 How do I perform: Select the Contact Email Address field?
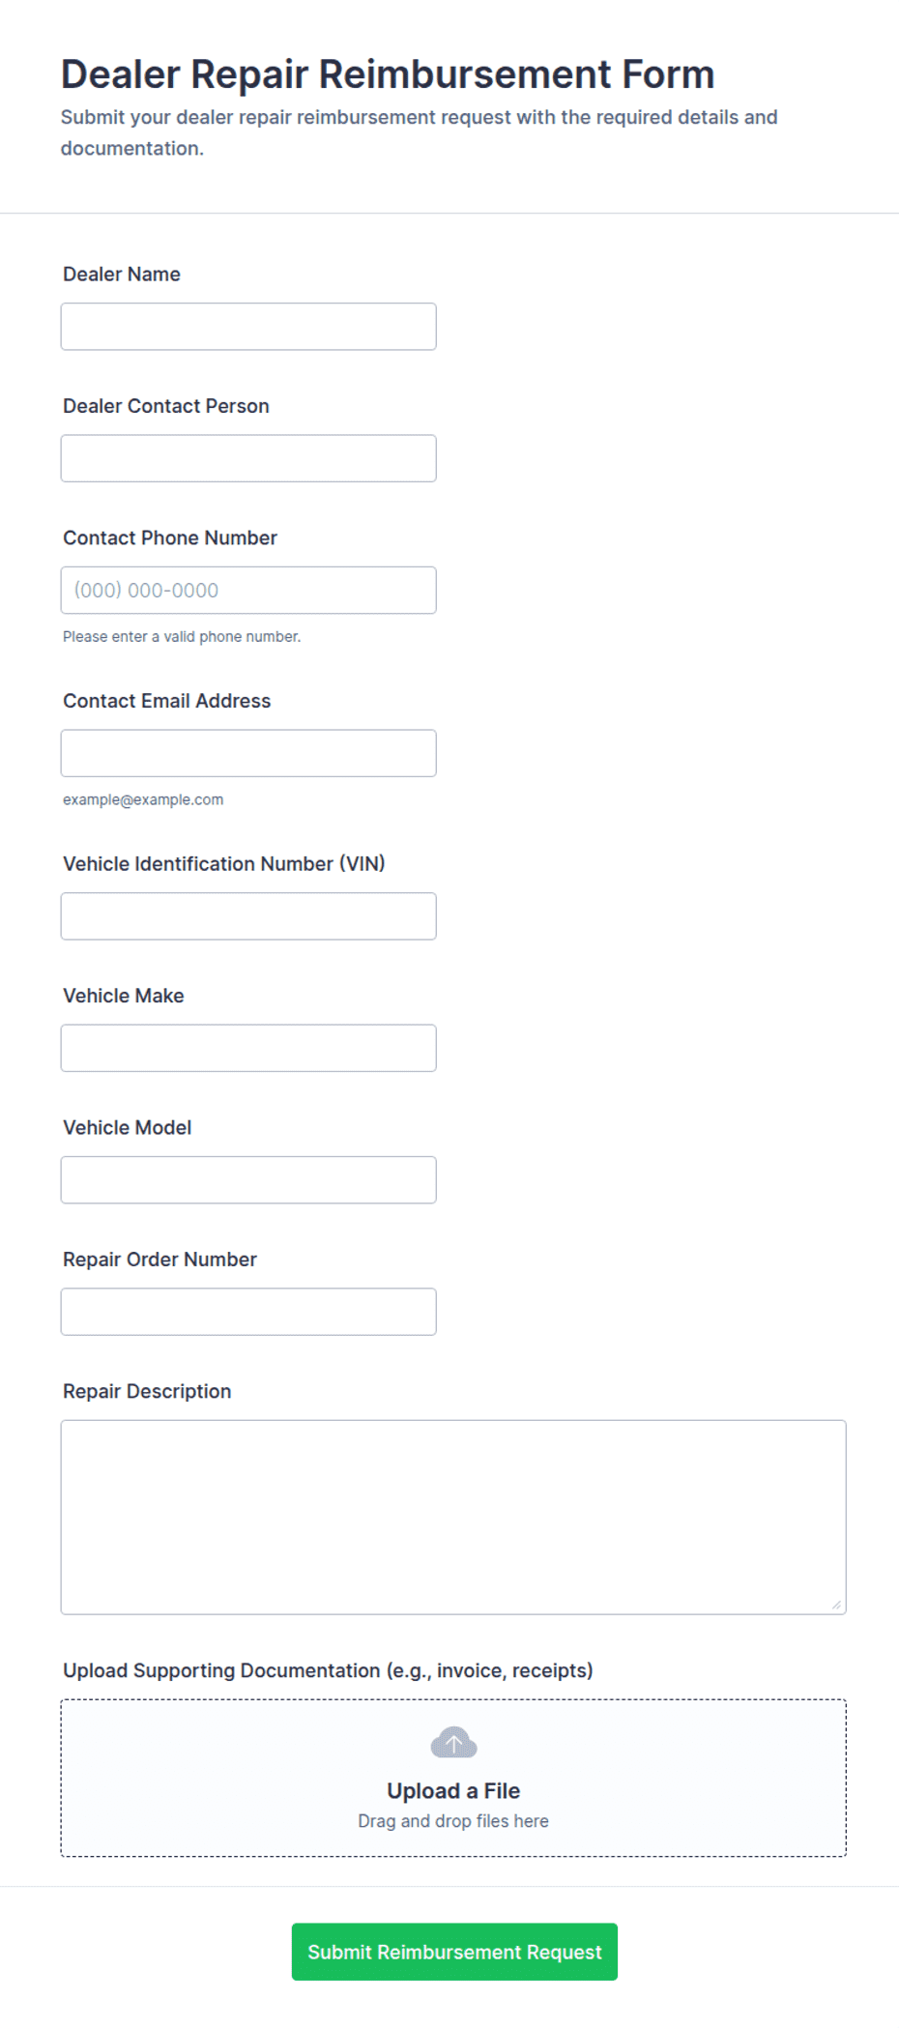[x=248, y=753]
